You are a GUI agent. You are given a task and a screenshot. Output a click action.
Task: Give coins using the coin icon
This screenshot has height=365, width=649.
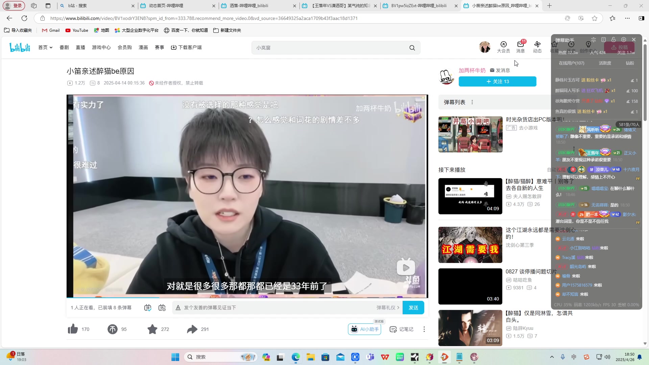point(113,329)
